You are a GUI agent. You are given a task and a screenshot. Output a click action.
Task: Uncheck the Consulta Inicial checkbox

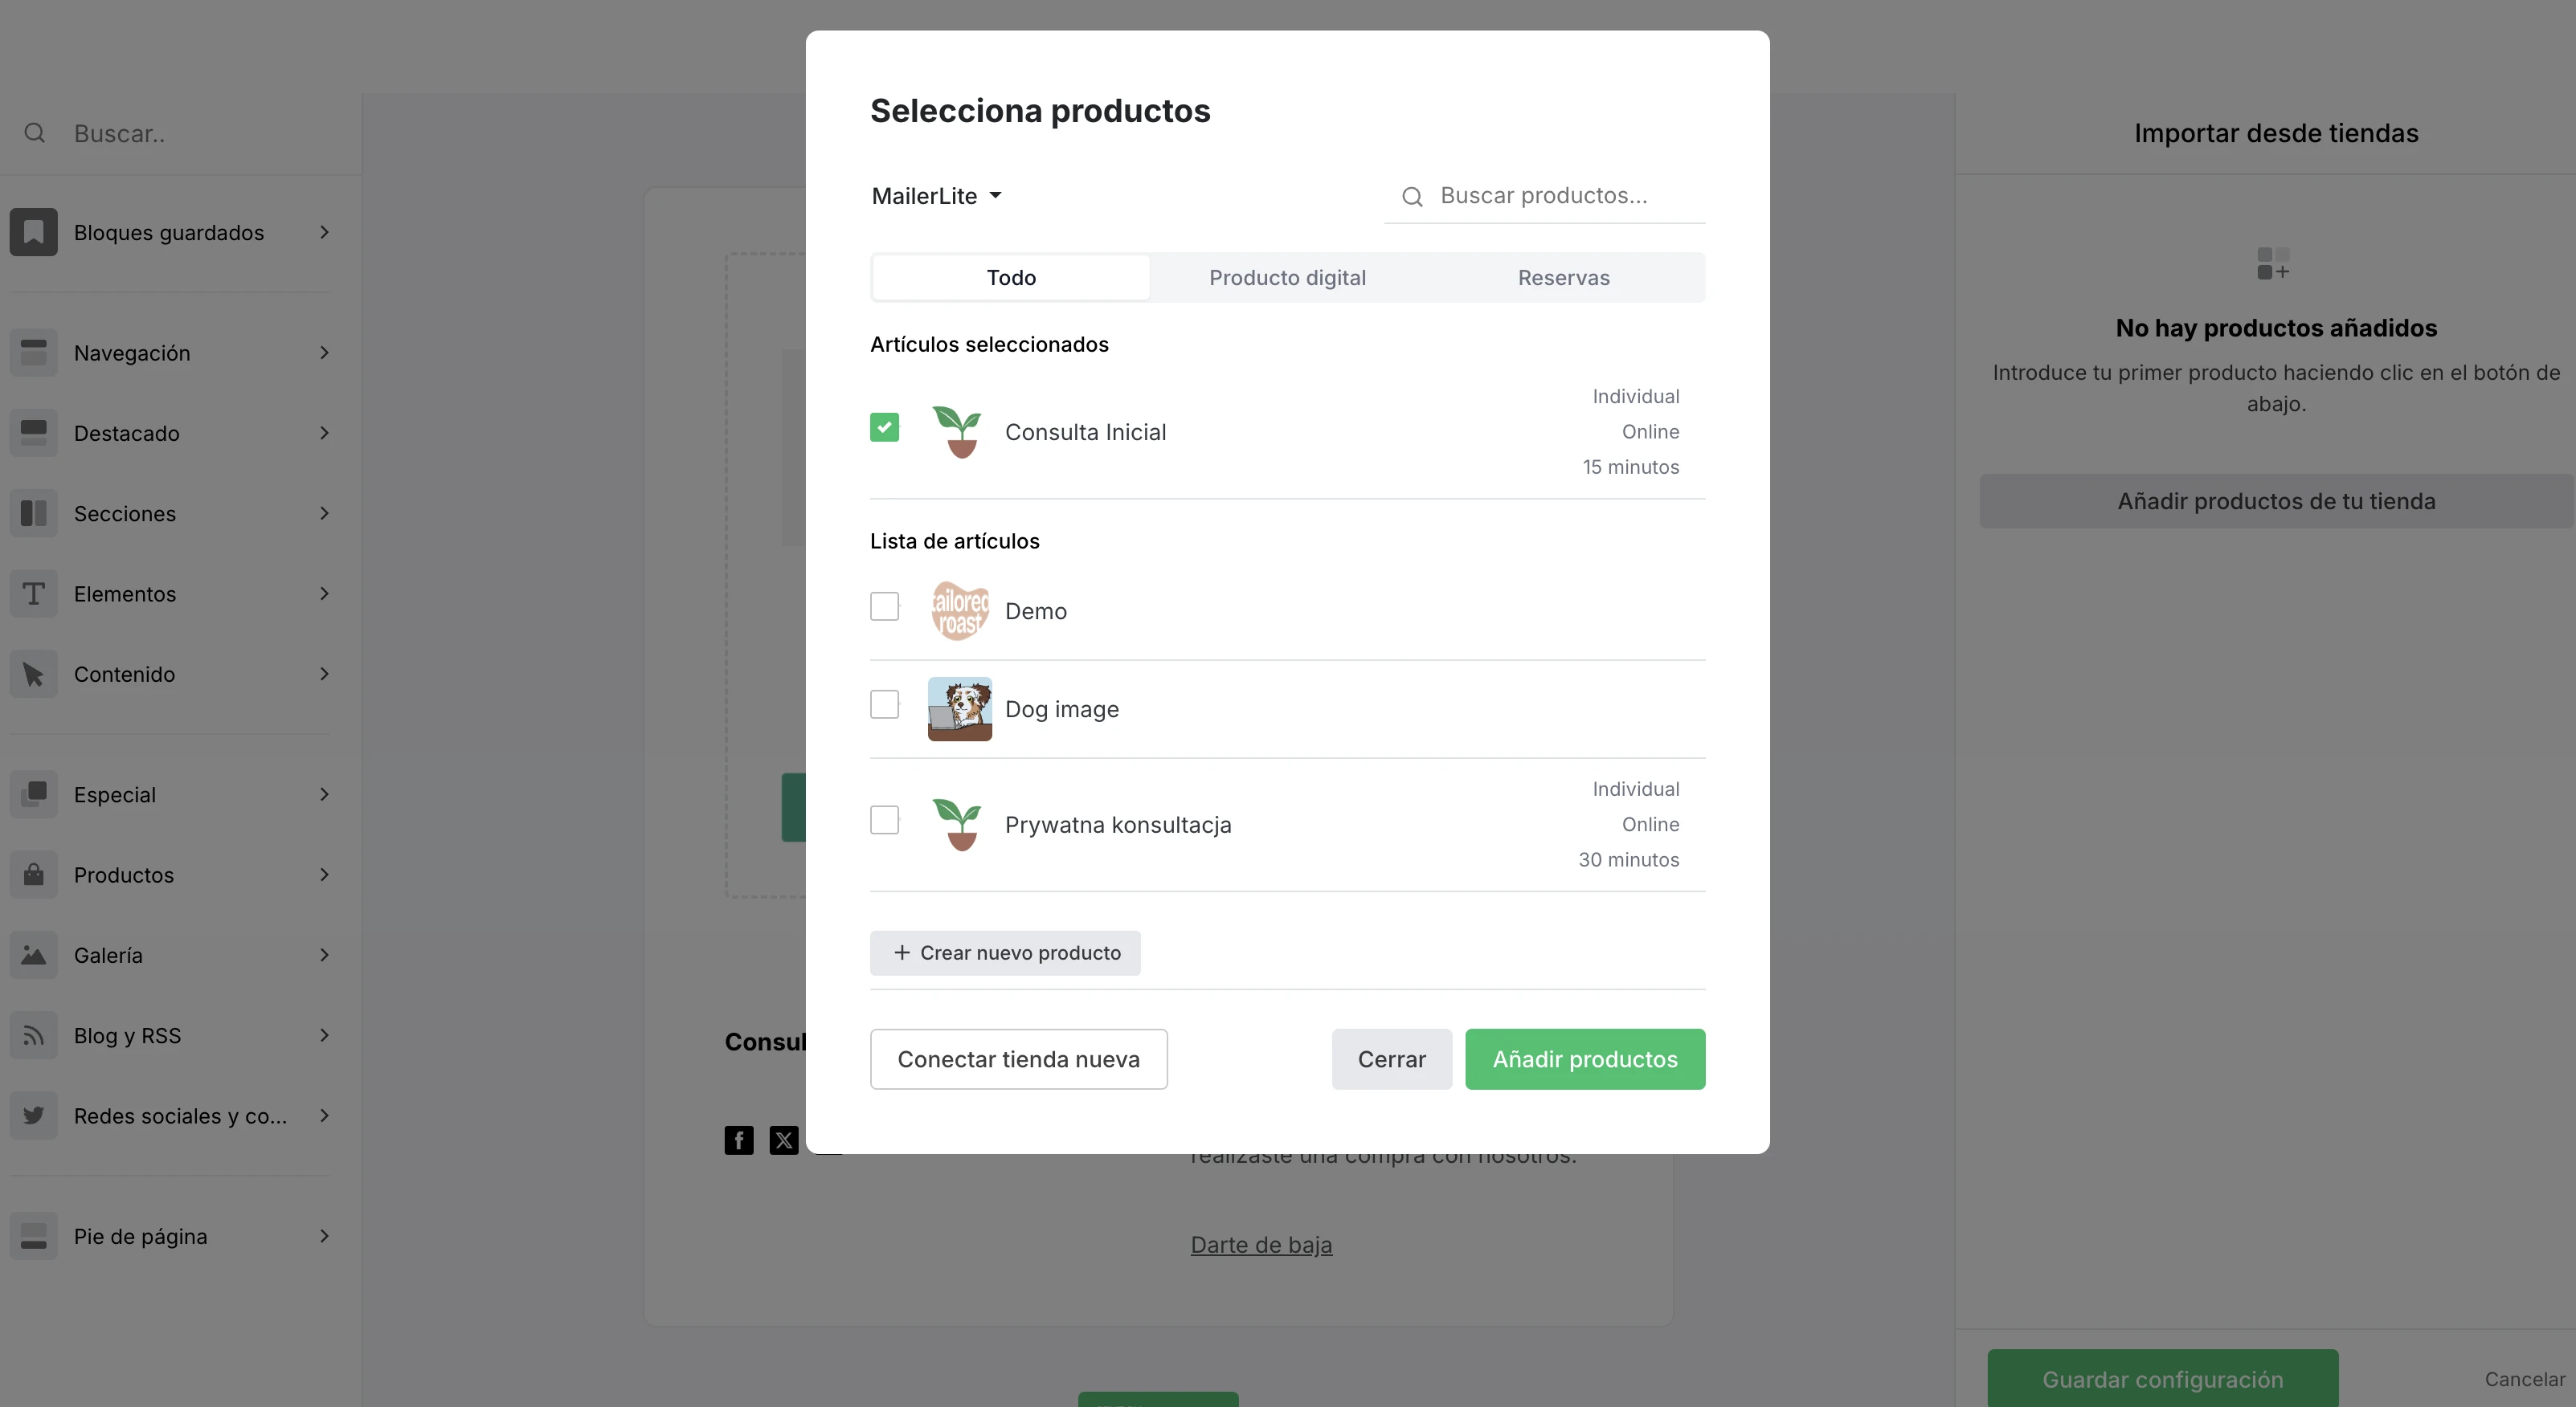884,428
